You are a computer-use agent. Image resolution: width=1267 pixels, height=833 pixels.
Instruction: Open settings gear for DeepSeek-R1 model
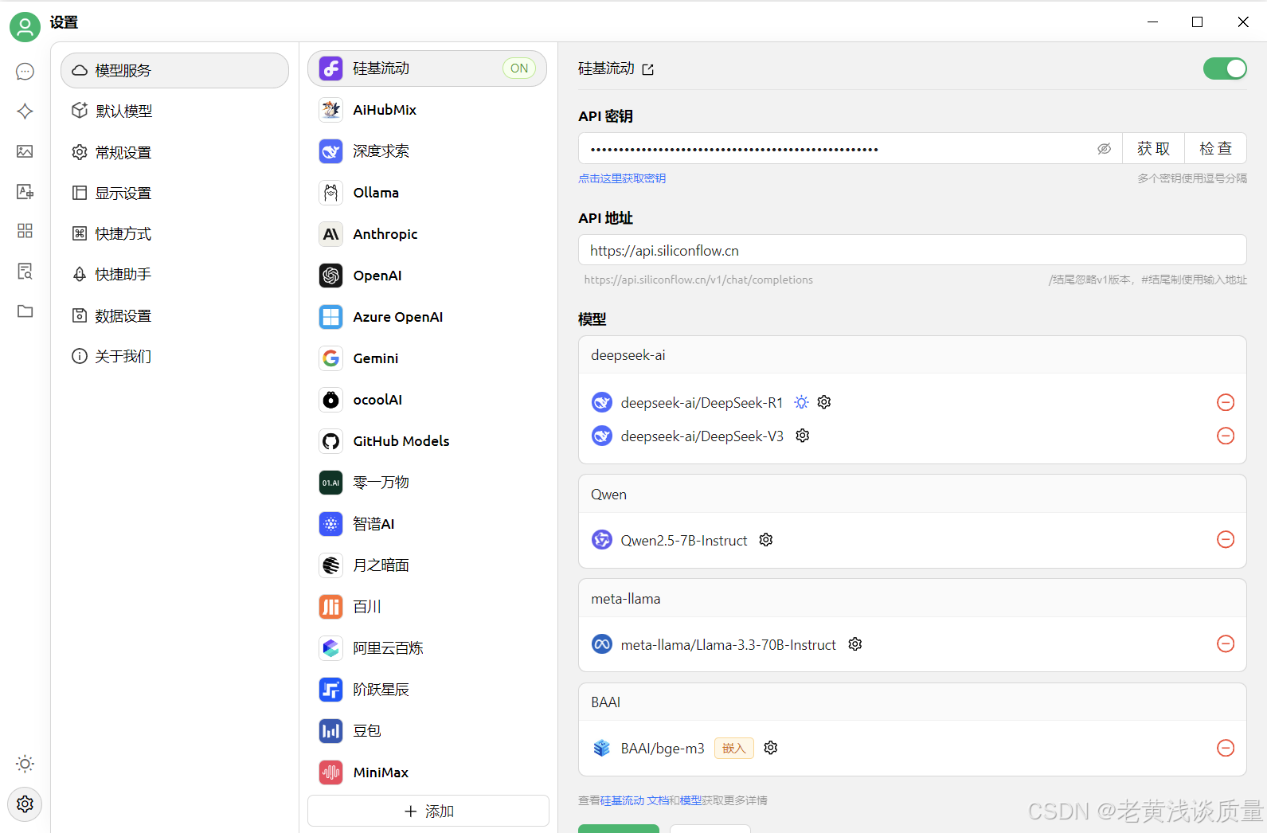click(x=824, y=402)
